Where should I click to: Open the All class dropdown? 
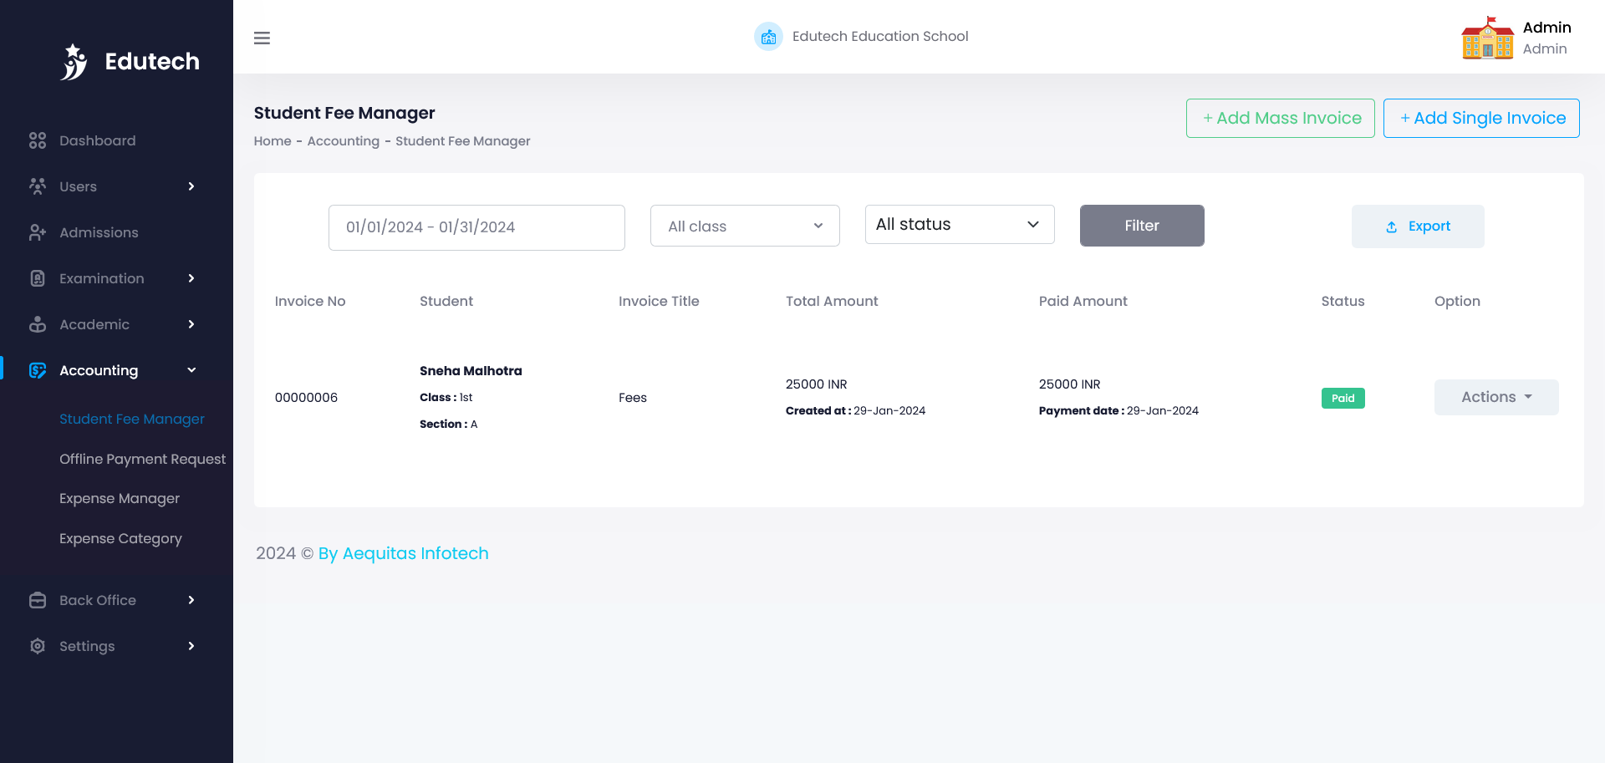pyautogui.click(x=744, y=226)
